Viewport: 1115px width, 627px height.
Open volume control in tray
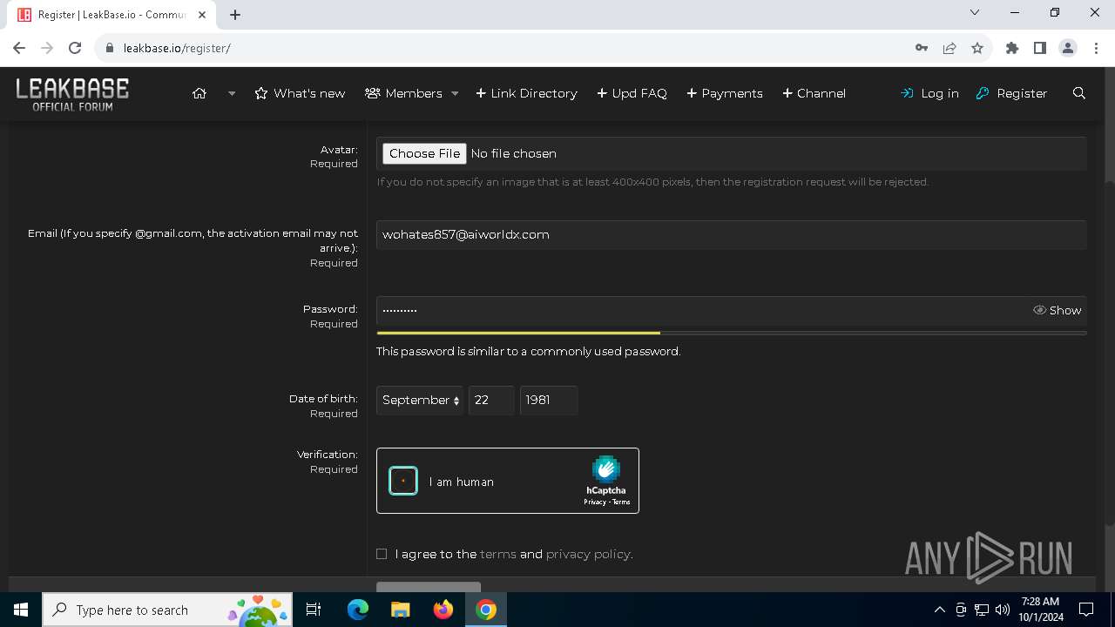coord(1003,610)
